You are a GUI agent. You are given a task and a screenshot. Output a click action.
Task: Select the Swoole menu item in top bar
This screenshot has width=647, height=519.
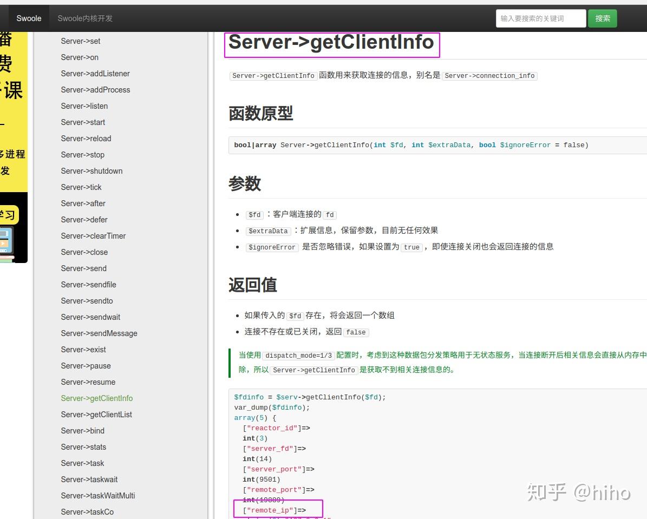click(29, 18)
